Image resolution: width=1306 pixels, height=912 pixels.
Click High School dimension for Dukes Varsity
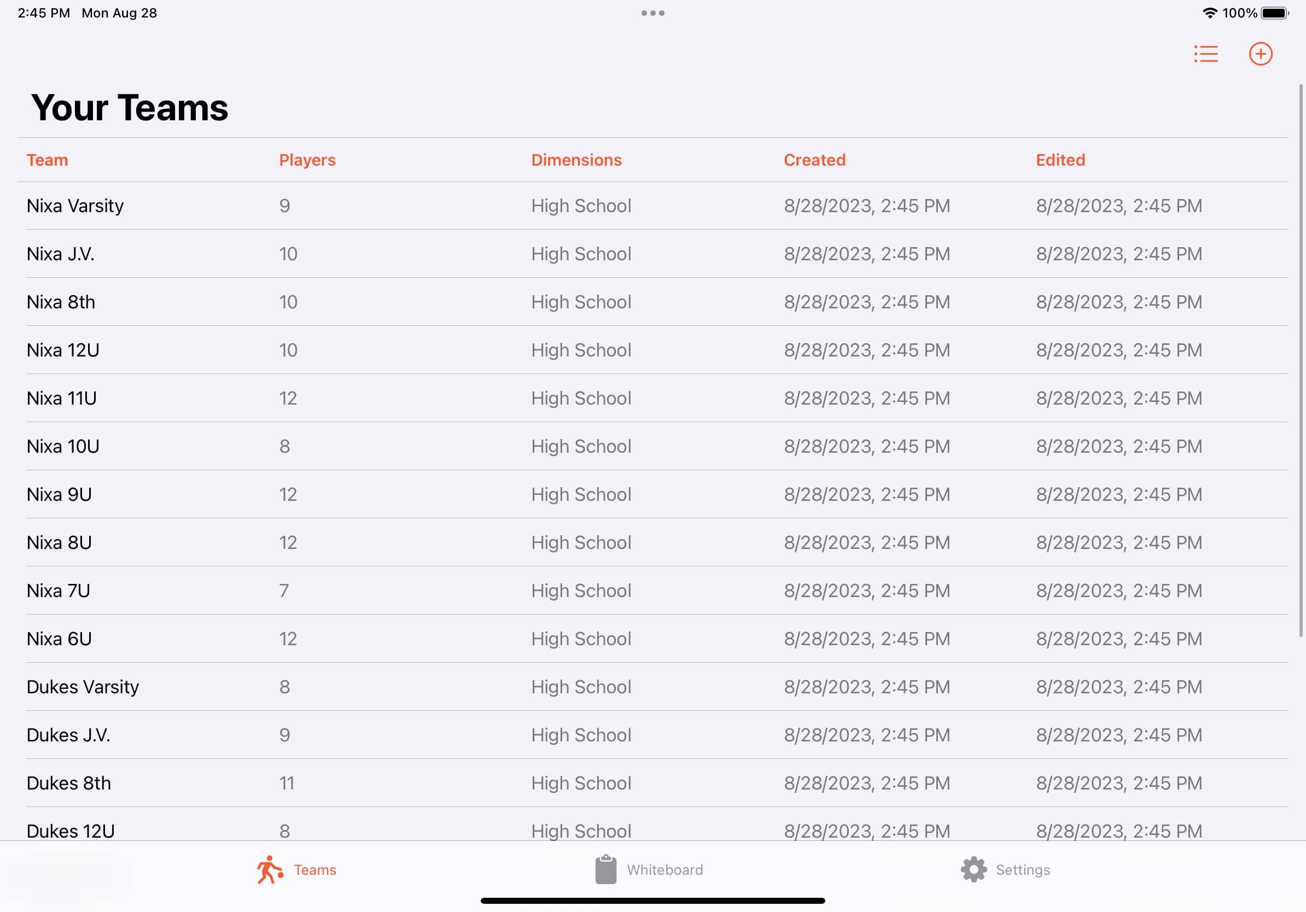pyautogui.click(x=581, y=687)
